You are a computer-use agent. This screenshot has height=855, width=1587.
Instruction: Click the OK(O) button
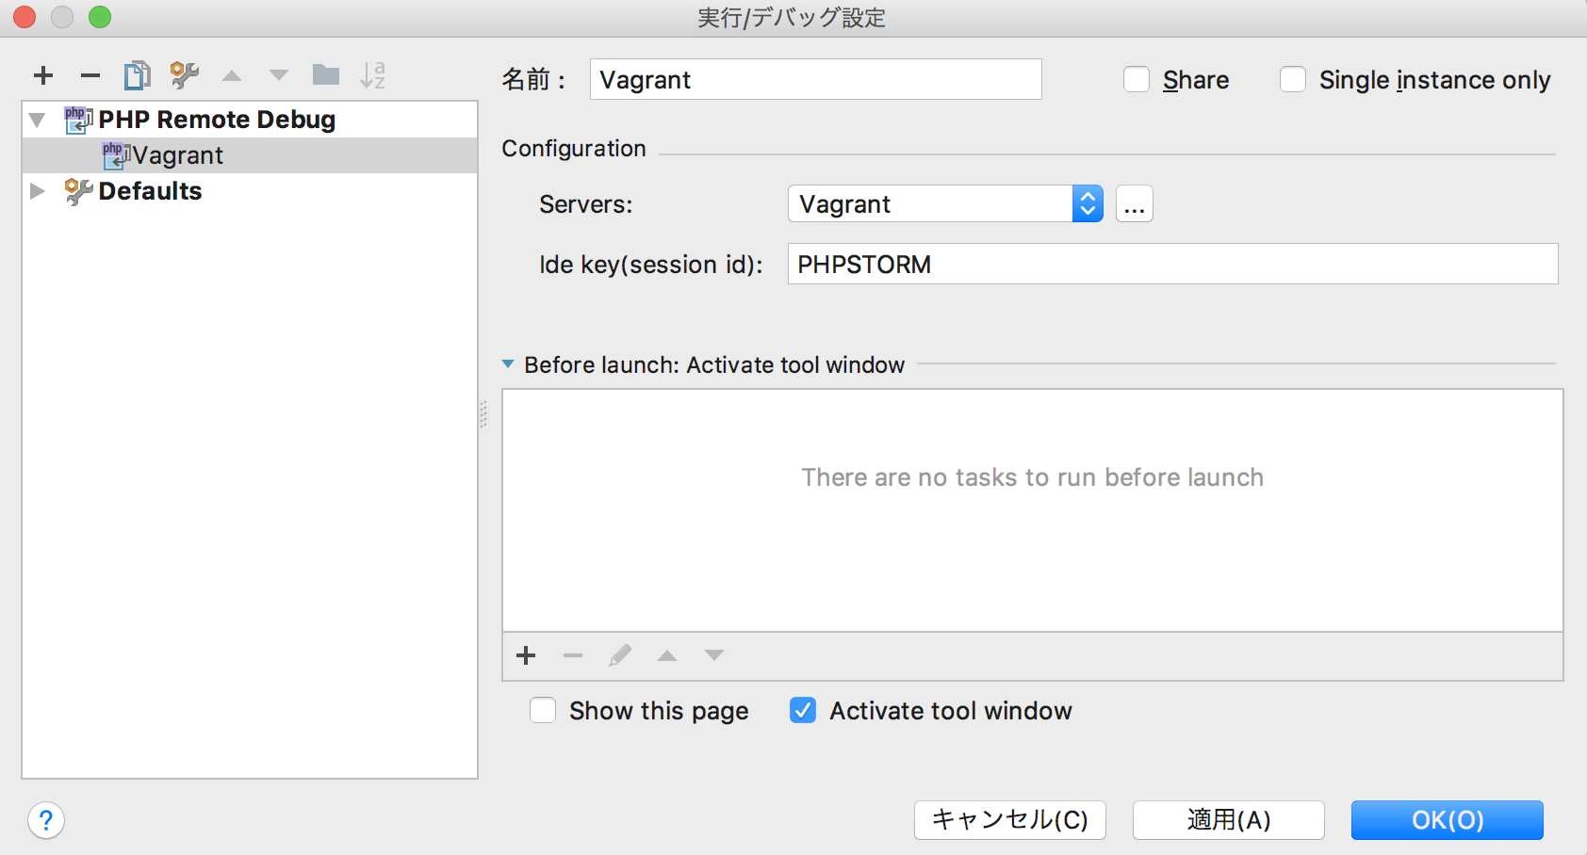pos(1447,819)
